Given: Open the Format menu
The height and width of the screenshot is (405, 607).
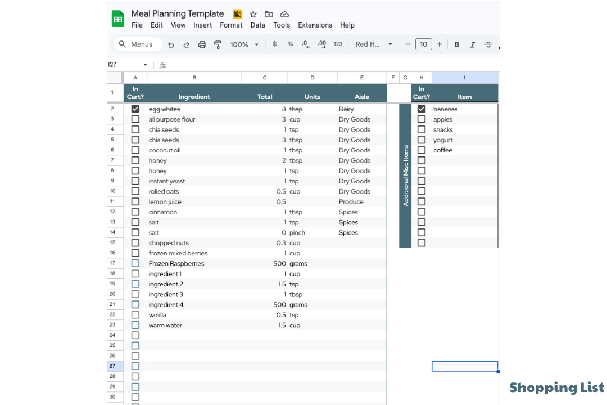Looking at the screenshot, I should [231, 25].
